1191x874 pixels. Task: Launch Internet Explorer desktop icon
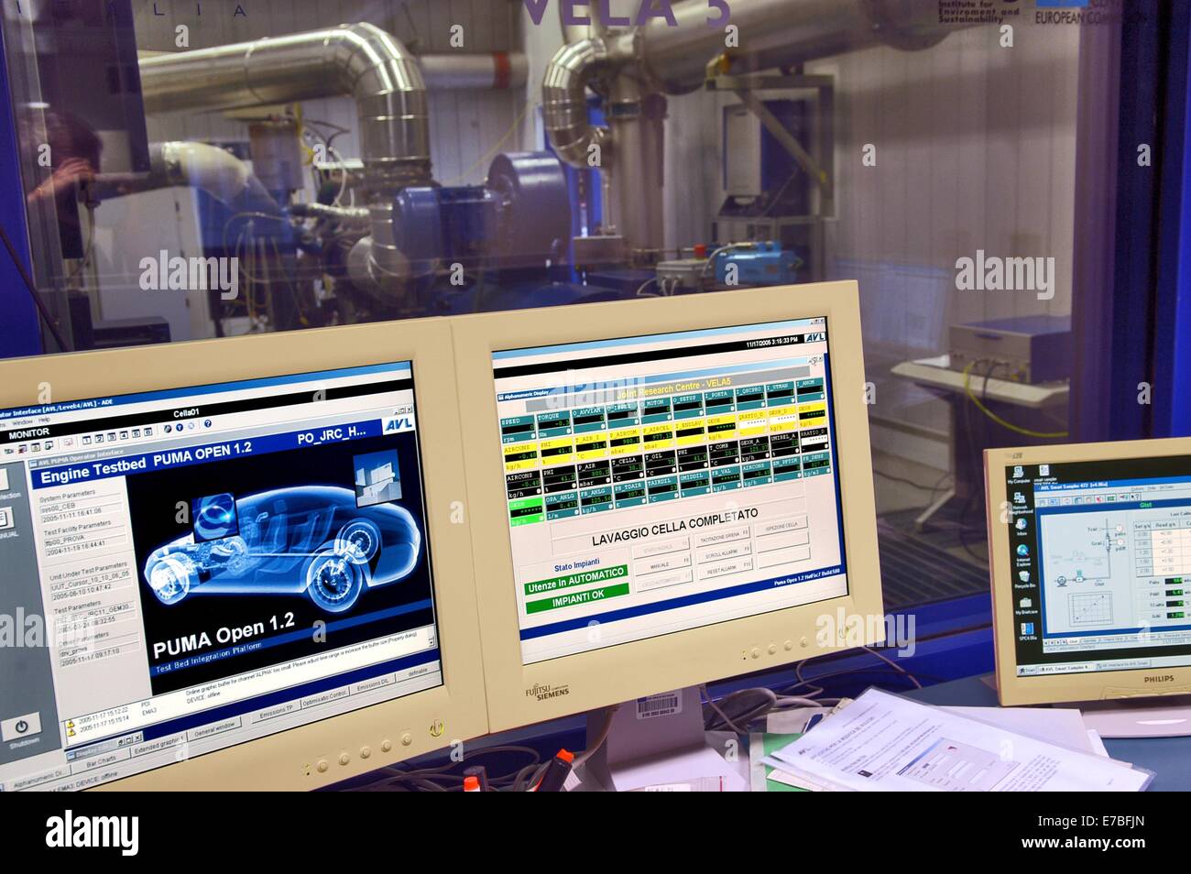click(1023, 555)
